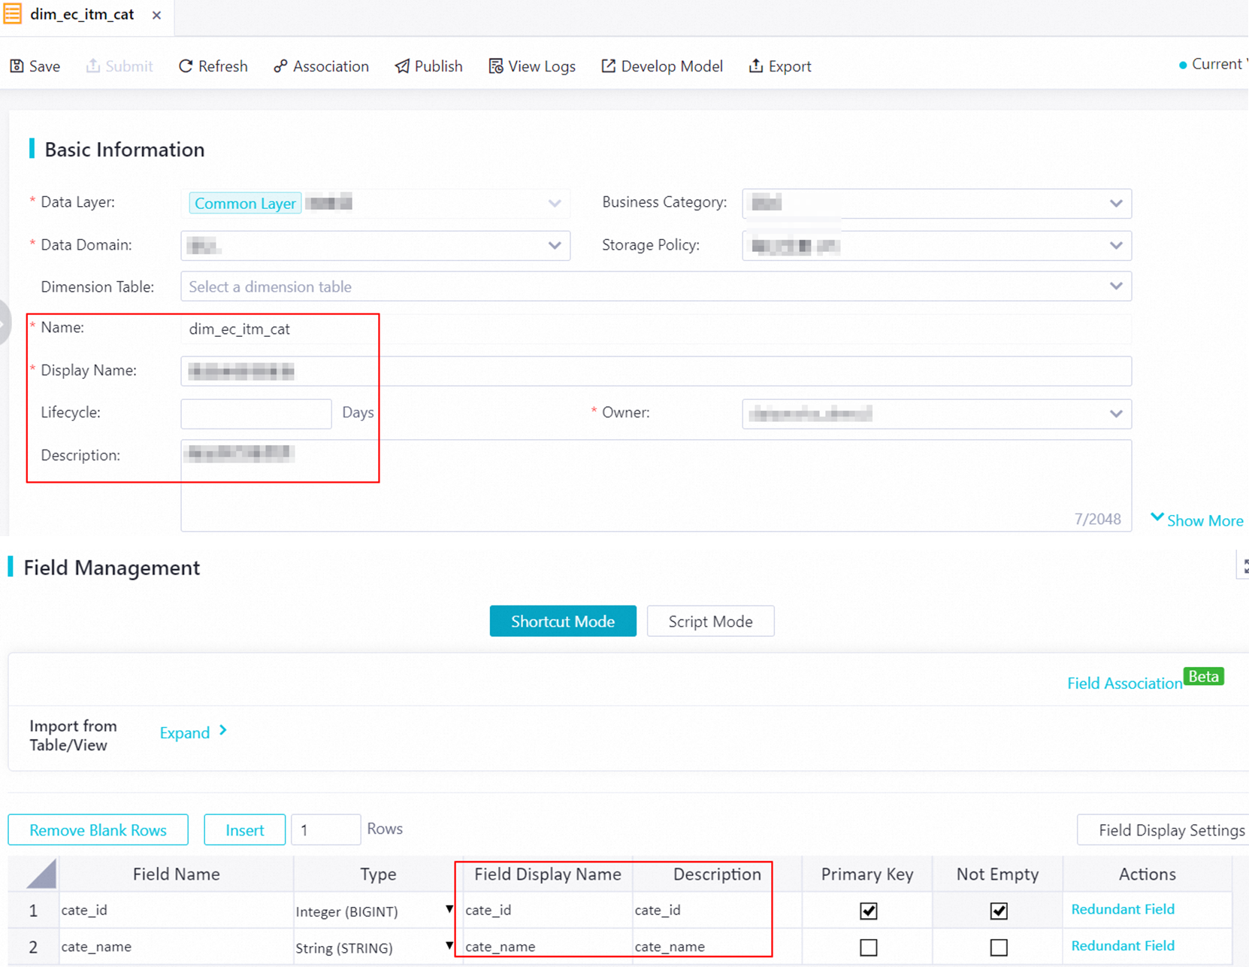
Task: Click the cate_id Description cell
Action: point(717,910)
